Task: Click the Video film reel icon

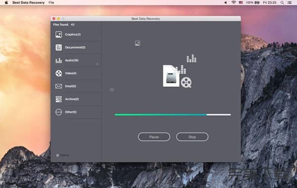Action: pyautogui.click(x=58, y=73)
